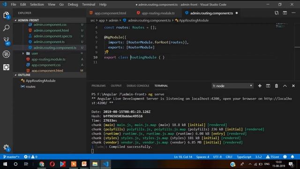Click the 'admin' breadcrumb segment
Viewport: 300px width, 169px height.
pyautogui.click(x=113, y=20)
